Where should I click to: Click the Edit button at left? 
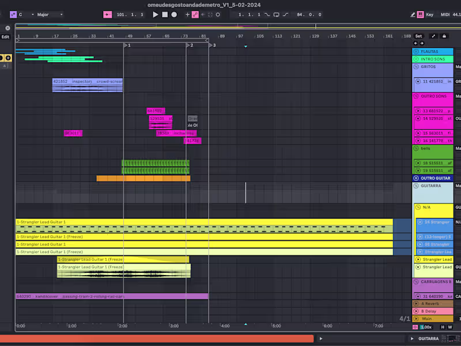coord(5,36)
